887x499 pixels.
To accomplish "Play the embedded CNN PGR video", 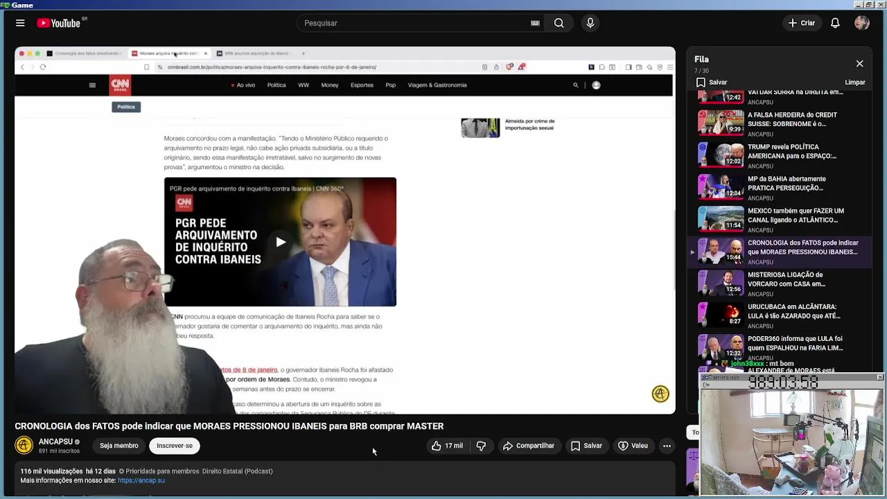I will [x=280, y=242].
